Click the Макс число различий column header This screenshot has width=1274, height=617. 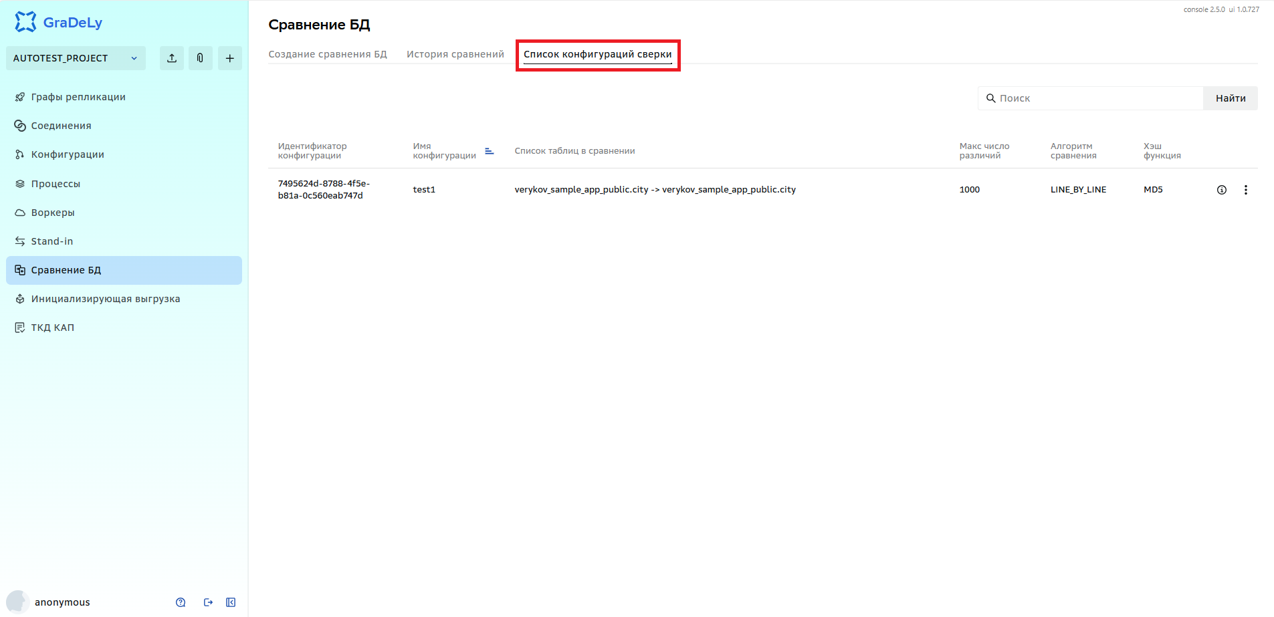(984, 151)
